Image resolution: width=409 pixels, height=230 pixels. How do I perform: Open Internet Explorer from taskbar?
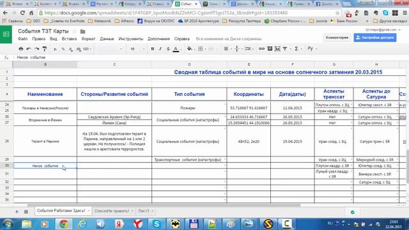tap(82, 224)
